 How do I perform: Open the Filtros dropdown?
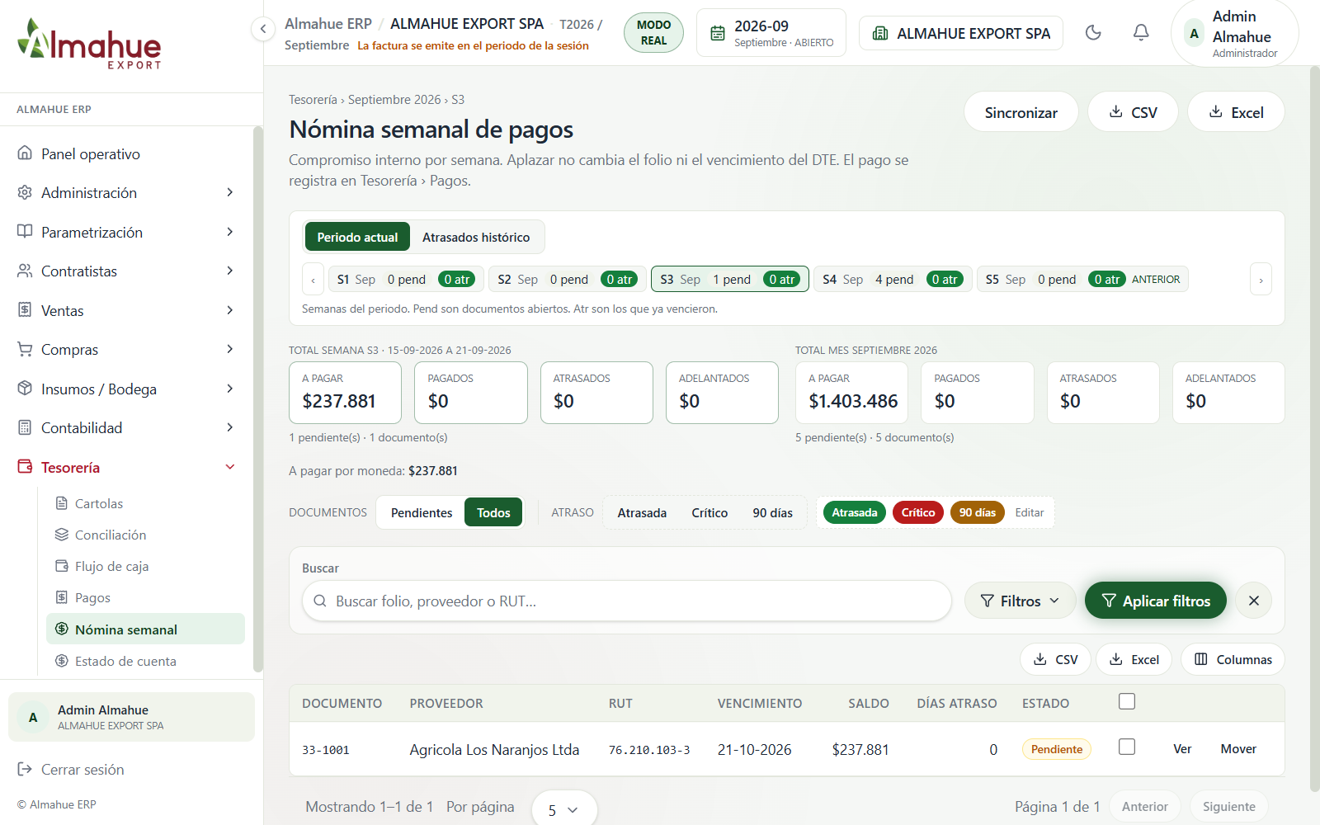[1020, 601]
